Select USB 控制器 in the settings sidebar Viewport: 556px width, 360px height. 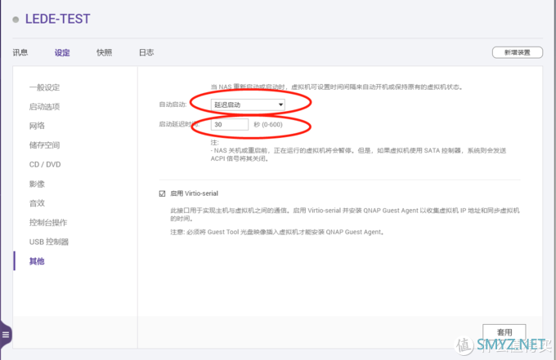(x=49, y=242)
